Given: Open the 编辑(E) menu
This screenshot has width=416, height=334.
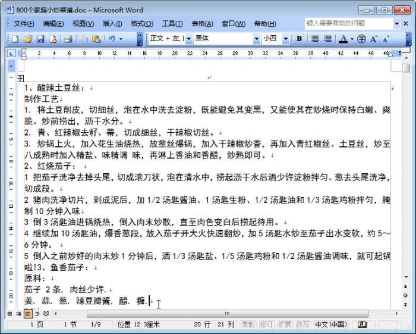Looking at the screenshot, I should point(53,24).
